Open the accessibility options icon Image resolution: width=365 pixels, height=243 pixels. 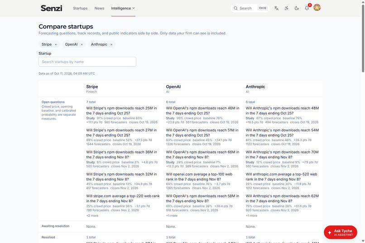286,8
